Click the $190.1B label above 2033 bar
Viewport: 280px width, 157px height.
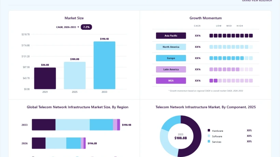(104, 39)
